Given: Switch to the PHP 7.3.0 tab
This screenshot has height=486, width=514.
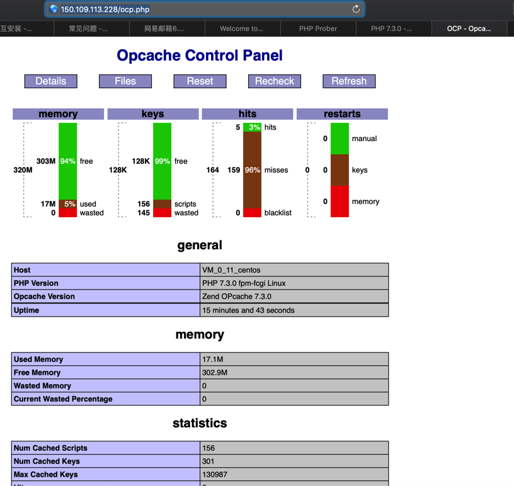Looking at the screenshot, I should [x=394, y=28].
